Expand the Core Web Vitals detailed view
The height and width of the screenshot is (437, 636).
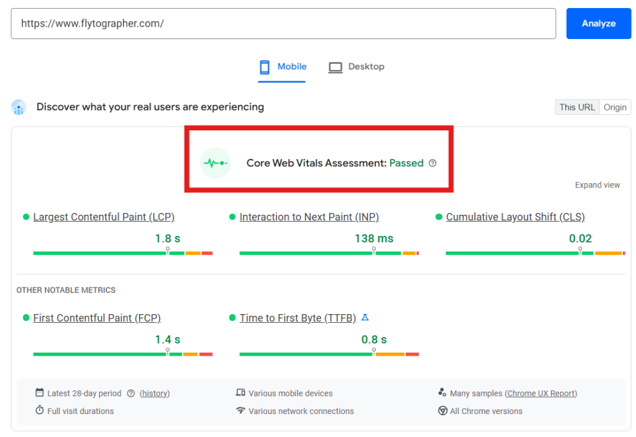(x=597, y=184)
